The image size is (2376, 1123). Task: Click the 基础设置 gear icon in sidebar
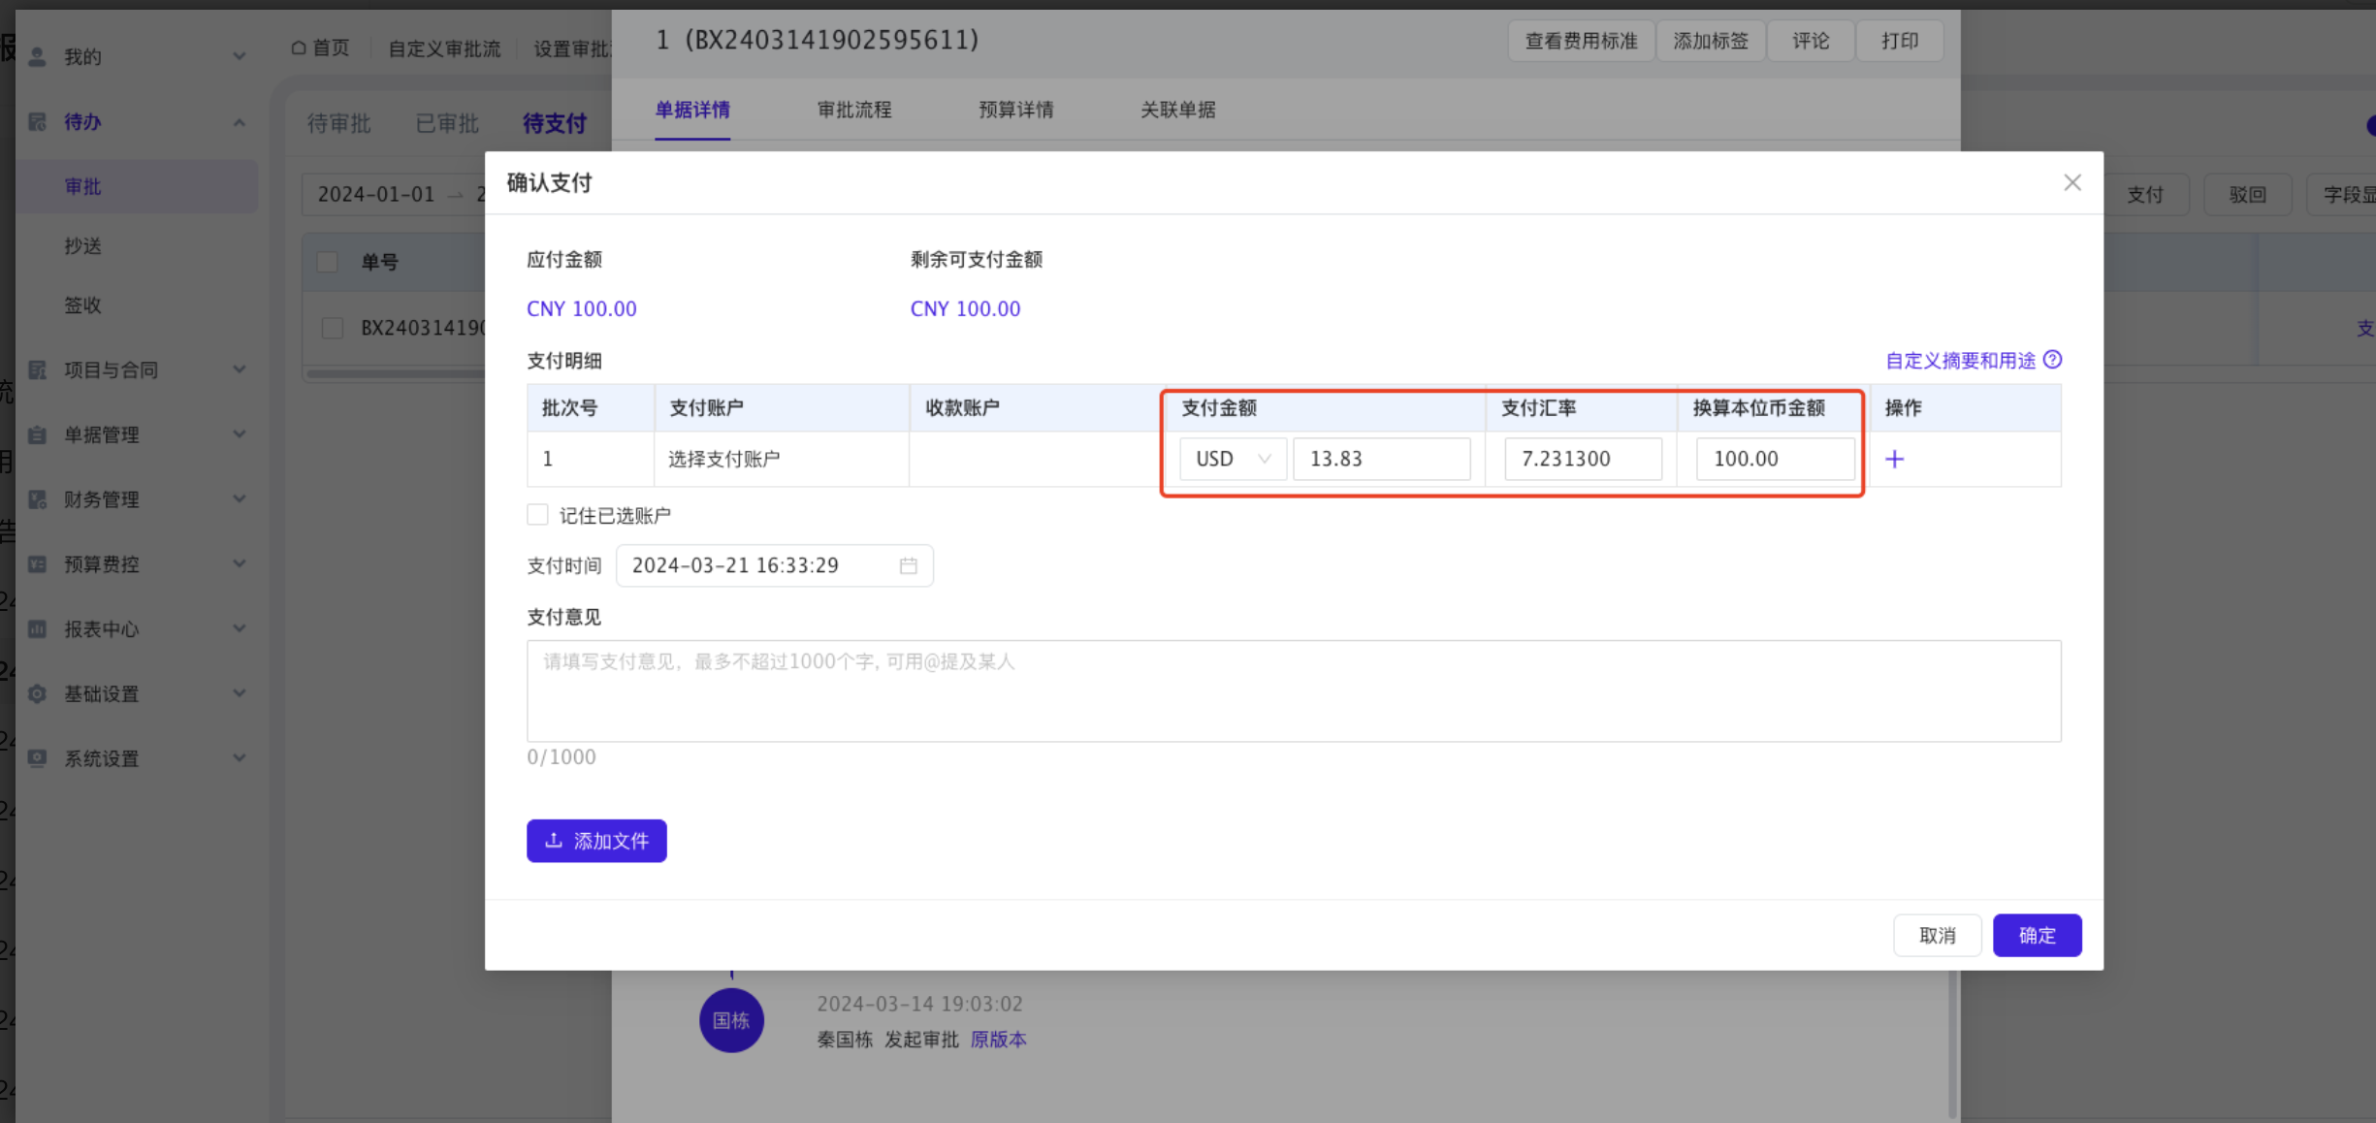coord(37,694)
